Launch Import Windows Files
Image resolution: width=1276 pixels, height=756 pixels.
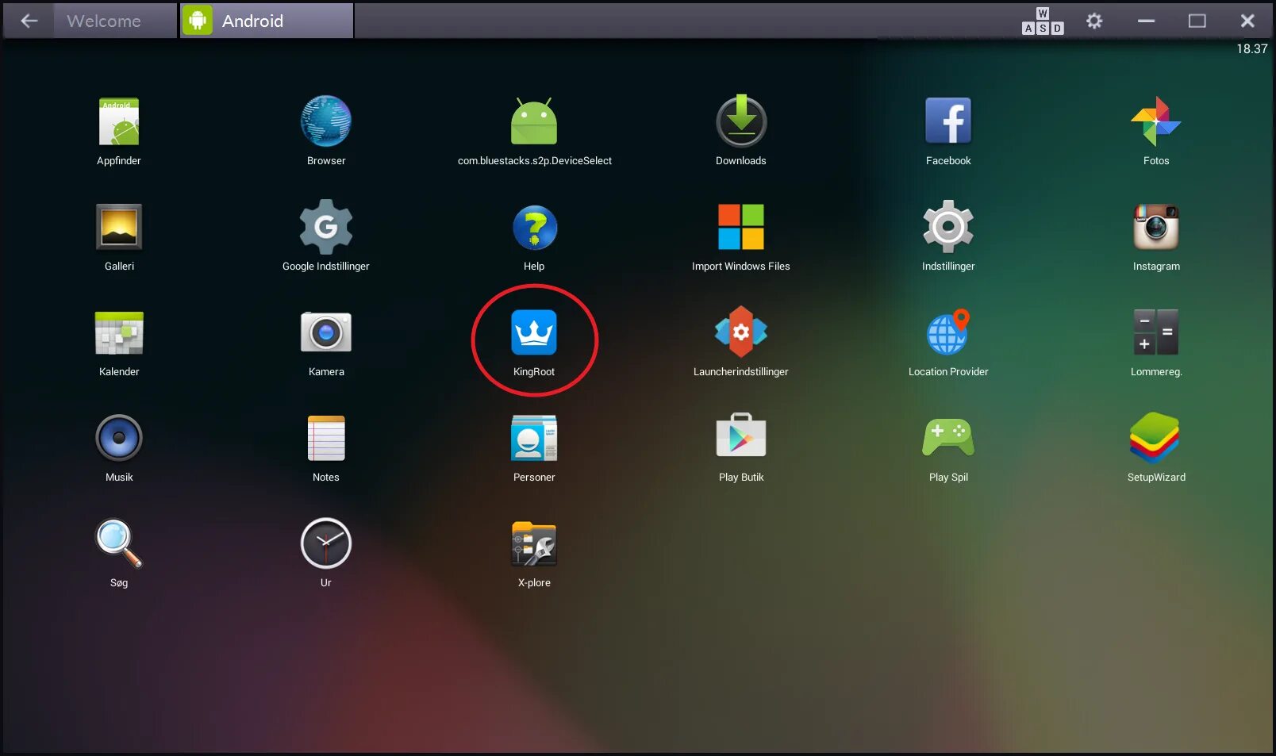[x=741, y=227]
